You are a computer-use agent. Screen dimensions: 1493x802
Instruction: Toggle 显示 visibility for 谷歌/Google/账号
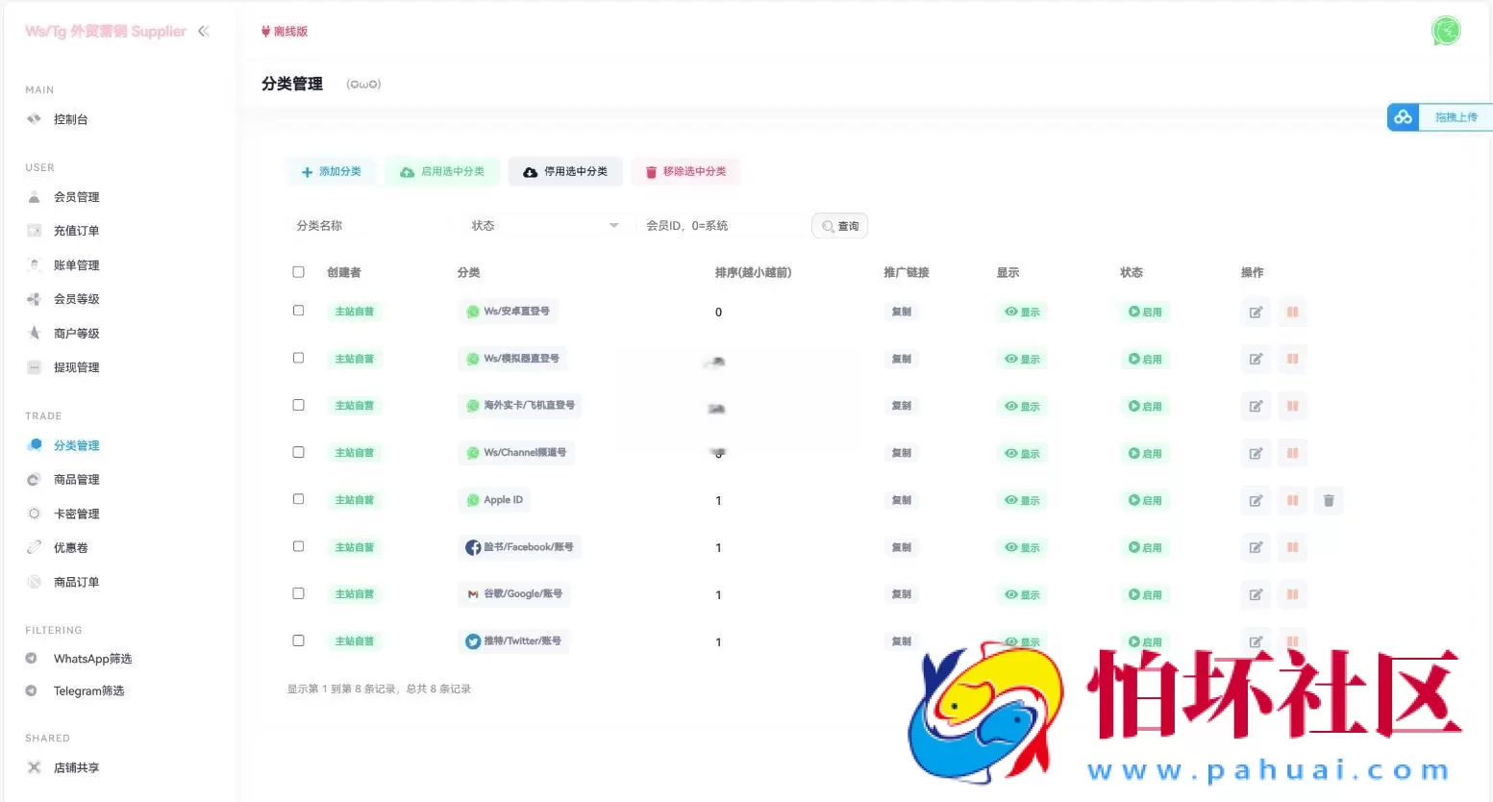tap(1021, 594)
